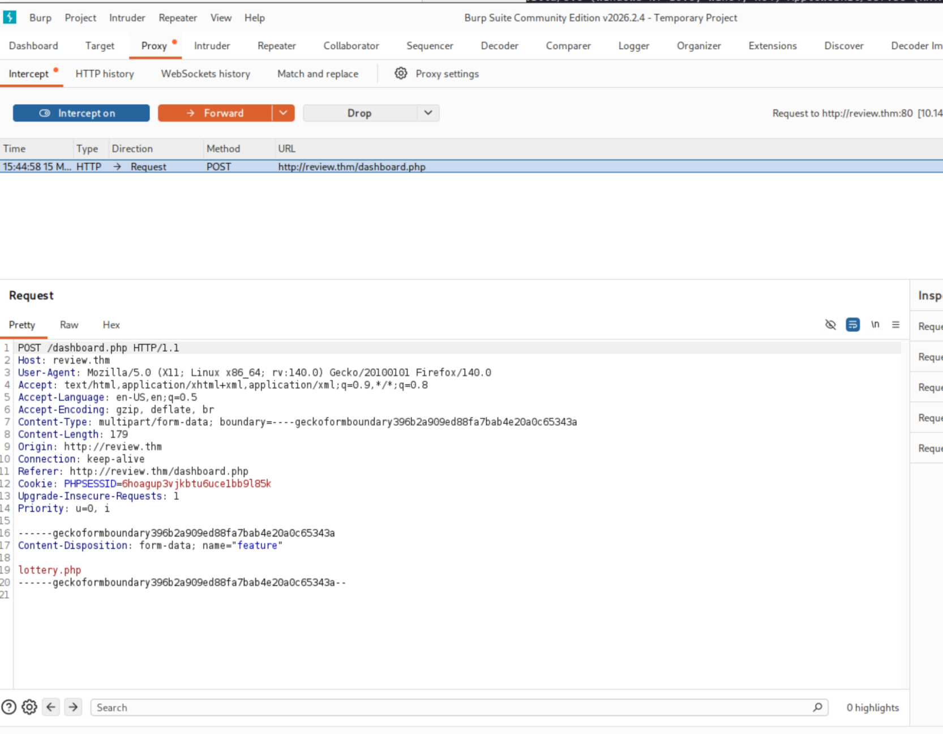Click the PHPSESSID cookie value
This screenshot has width=943, height=734.
point(196,483)
